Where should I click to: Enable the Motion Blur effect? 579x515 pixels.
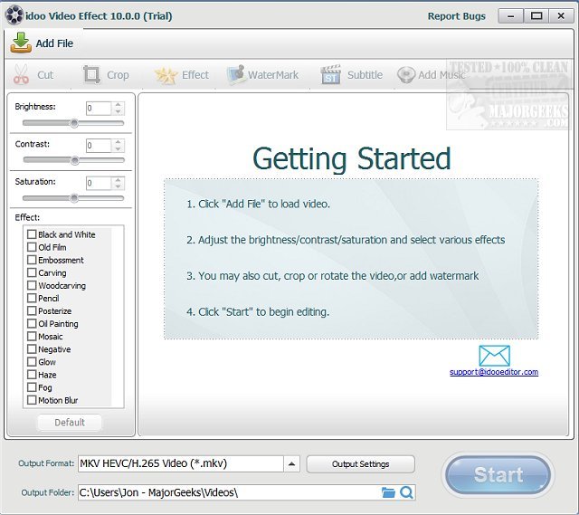(x=32, y=400)
